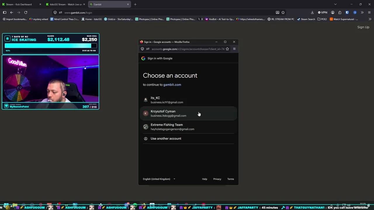Screen dimensions: 374x210
Task: Click the accounts.google.com URL field in popup
Action: pos(188,49)
